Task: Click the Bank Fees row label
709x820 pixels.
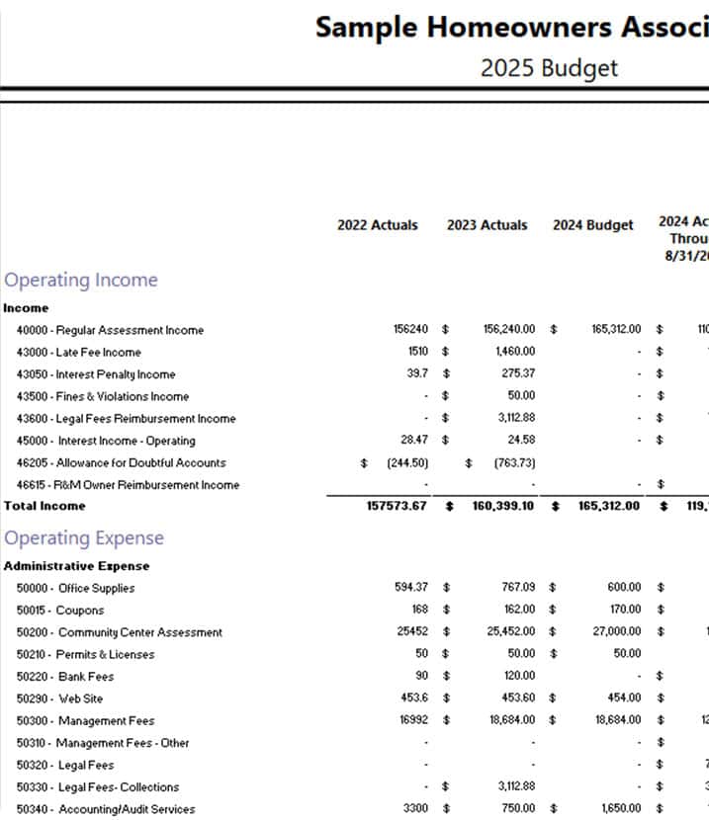Action: 65,677
